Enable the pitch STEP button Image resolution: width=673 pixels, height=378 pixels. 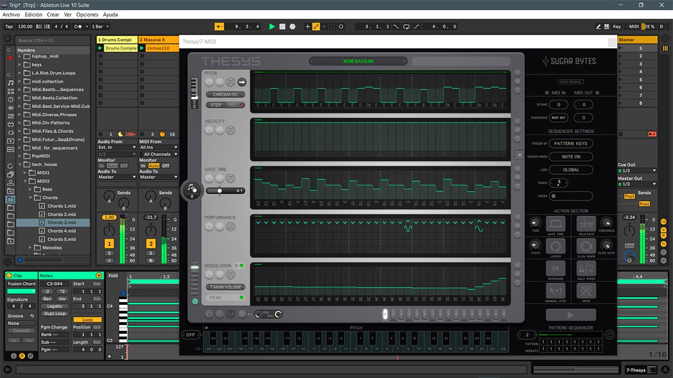pos(216,105)
